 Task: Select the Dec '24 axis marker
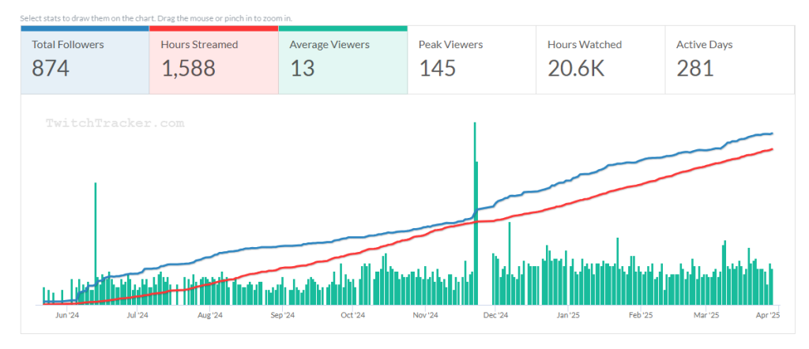[x=495, y=316]
